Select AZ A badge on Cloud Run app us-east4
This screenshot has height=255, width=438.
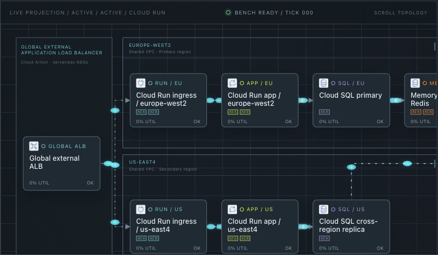[x=233, y=238]
